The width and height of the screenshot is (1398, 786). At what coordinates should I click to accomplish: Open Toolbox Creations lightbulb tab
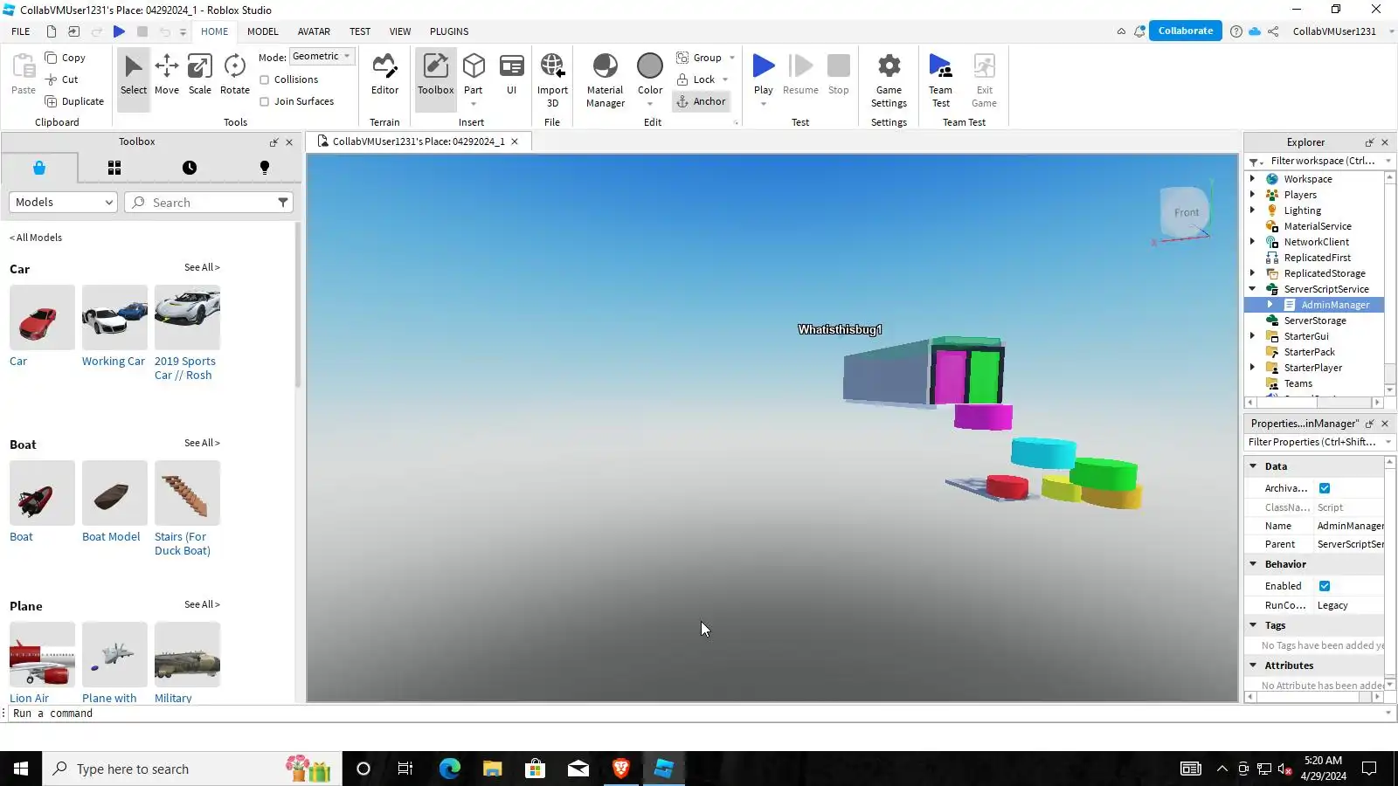(265, 168)
